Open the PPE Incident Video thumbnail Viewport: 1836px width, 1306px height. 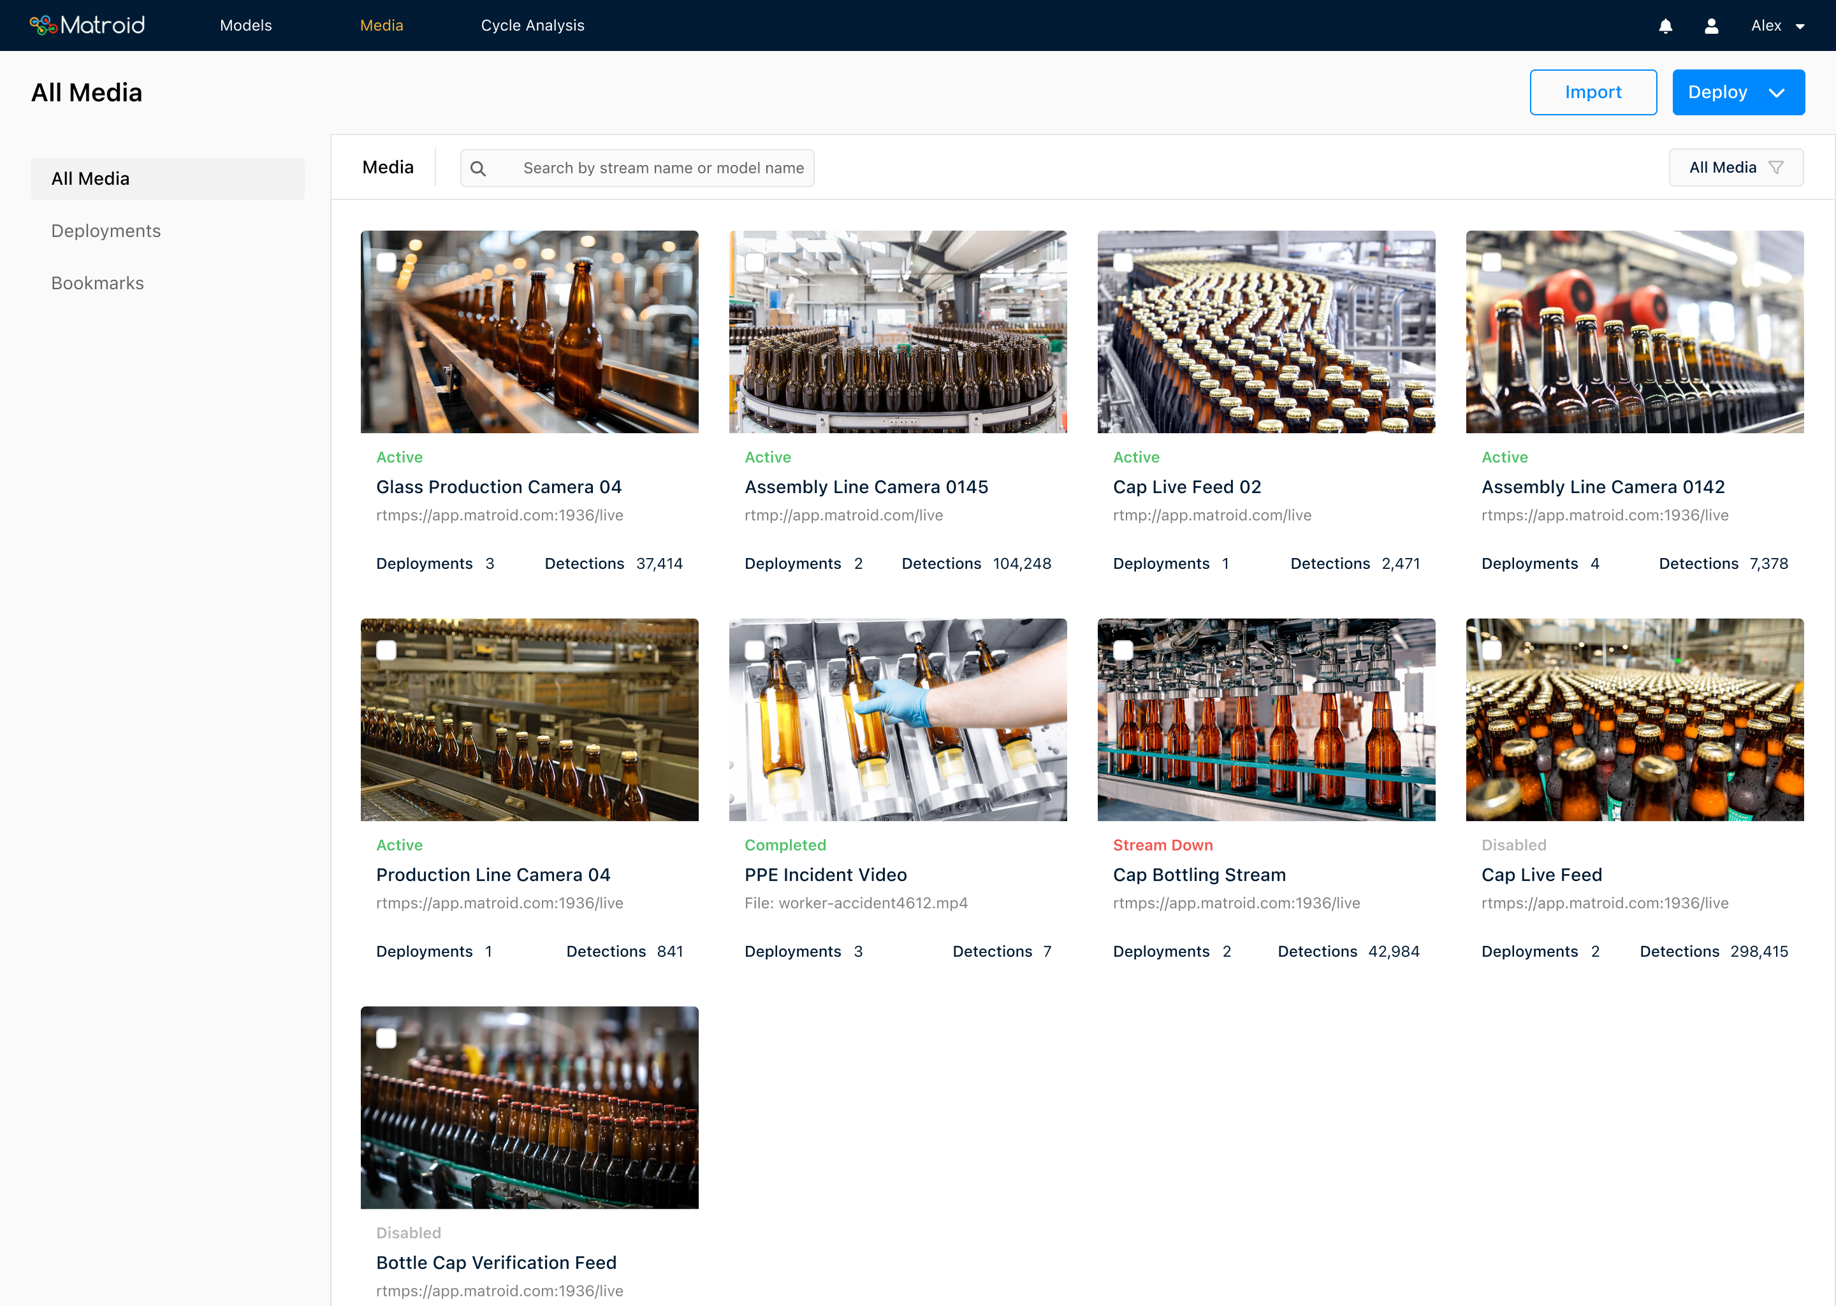click(897, 720)
